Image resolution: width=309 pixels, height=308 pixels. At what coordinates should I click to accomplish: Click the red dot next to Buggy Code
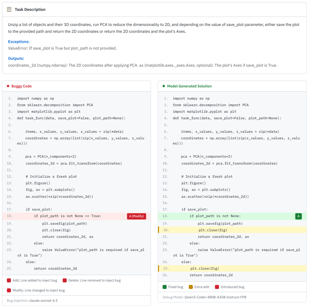coord(8,86)
